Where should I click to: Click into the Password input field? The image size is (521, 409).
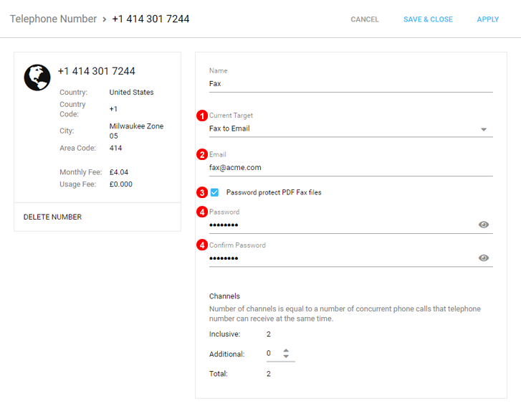pos(343,225)
